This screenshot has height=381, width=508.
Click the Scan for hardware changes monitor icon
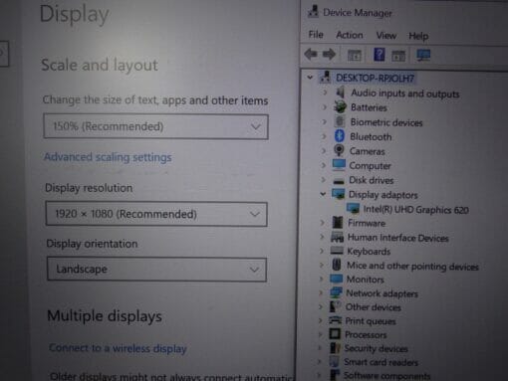click(x=423, y=55)
